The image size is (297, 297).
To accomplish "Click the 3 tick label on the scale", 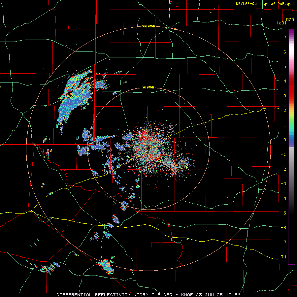I will (x=285, y=96).
